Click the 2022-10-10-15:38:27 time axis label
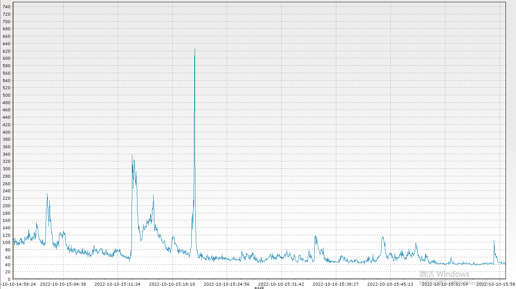The width and height of the screenshot is (516, 289). click(x=336, y=284)
